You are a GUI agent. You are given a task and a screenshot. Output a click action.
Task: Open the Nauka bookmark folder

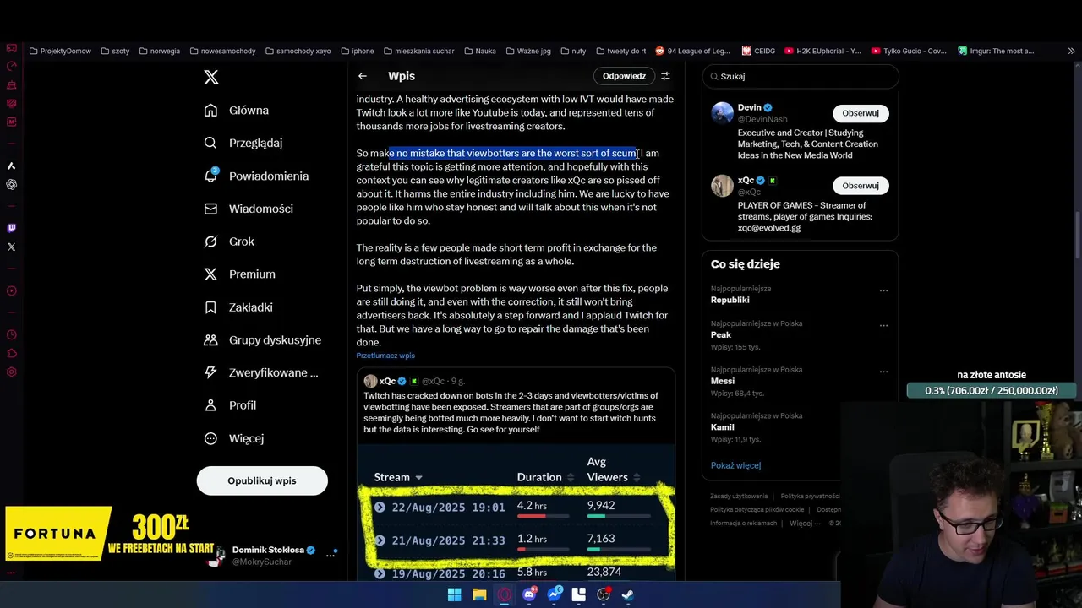tap(479, 51)
